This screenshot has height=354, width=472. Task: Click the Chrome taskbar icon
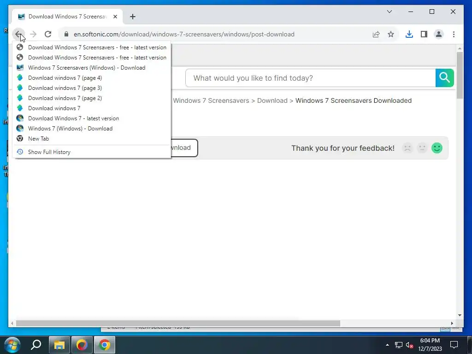coord(105,345)
